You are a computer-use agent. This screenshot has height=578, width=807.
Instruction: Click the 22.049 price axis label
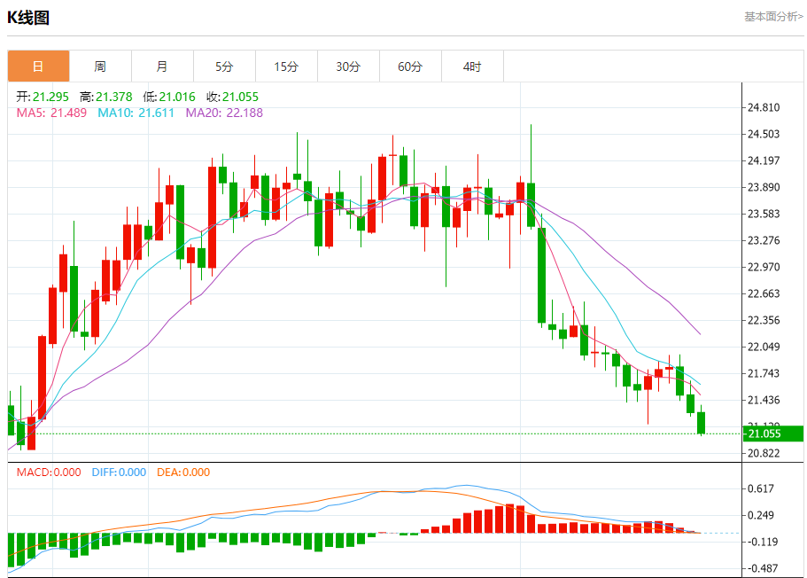[764, 347]
